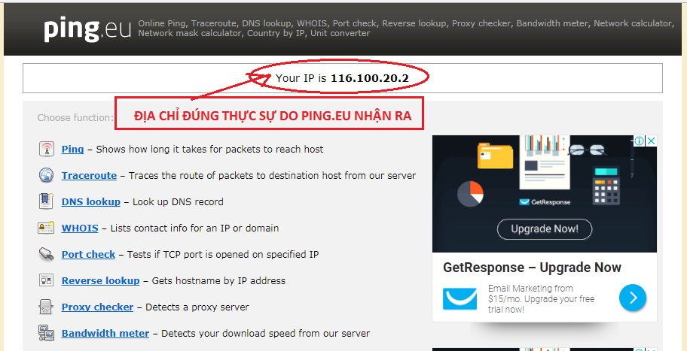Screen dimensions: 687x351
Task: Click 'Look up DNS record' text
Action: (x=178, y=201)
